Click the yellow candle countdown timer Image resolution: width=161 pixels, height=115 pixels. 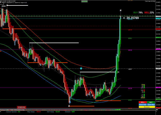(x=143, y=98)
